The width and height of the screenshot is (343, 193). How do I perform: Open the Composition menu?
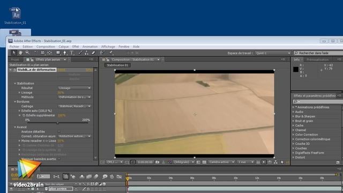coord(46,47)
